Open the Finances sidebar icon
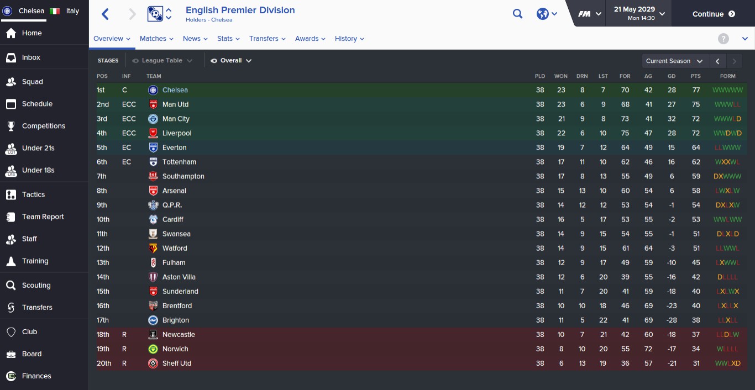The image size is (755, 390). 11,376
